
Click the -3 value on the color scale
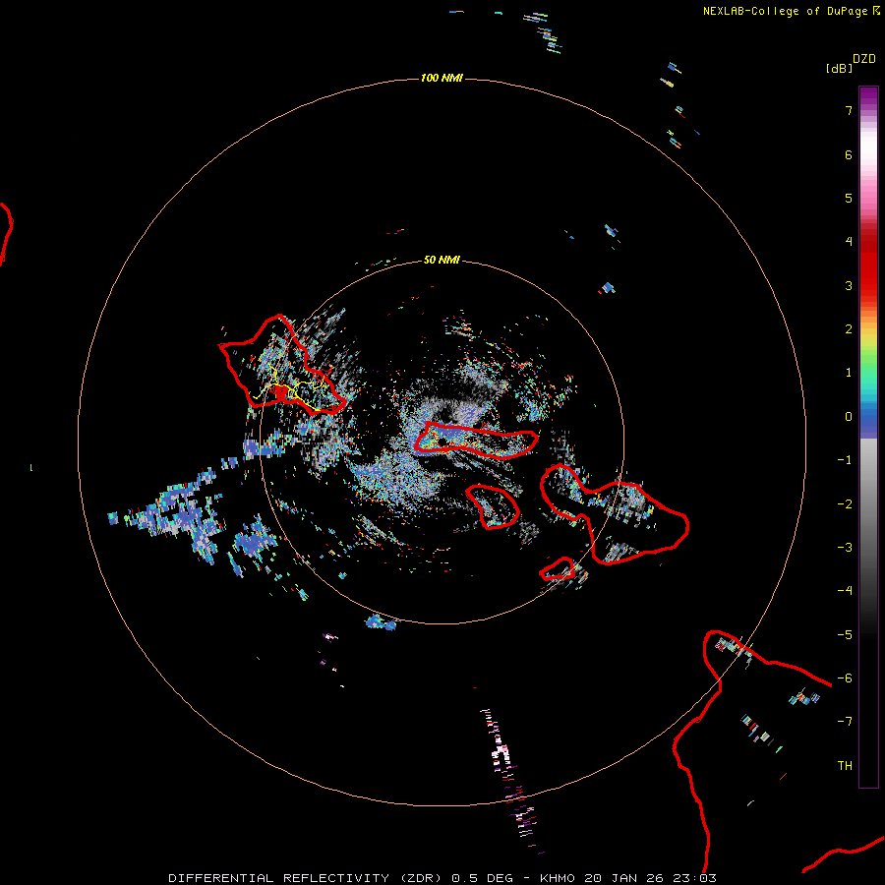click(x=845, y=548)
